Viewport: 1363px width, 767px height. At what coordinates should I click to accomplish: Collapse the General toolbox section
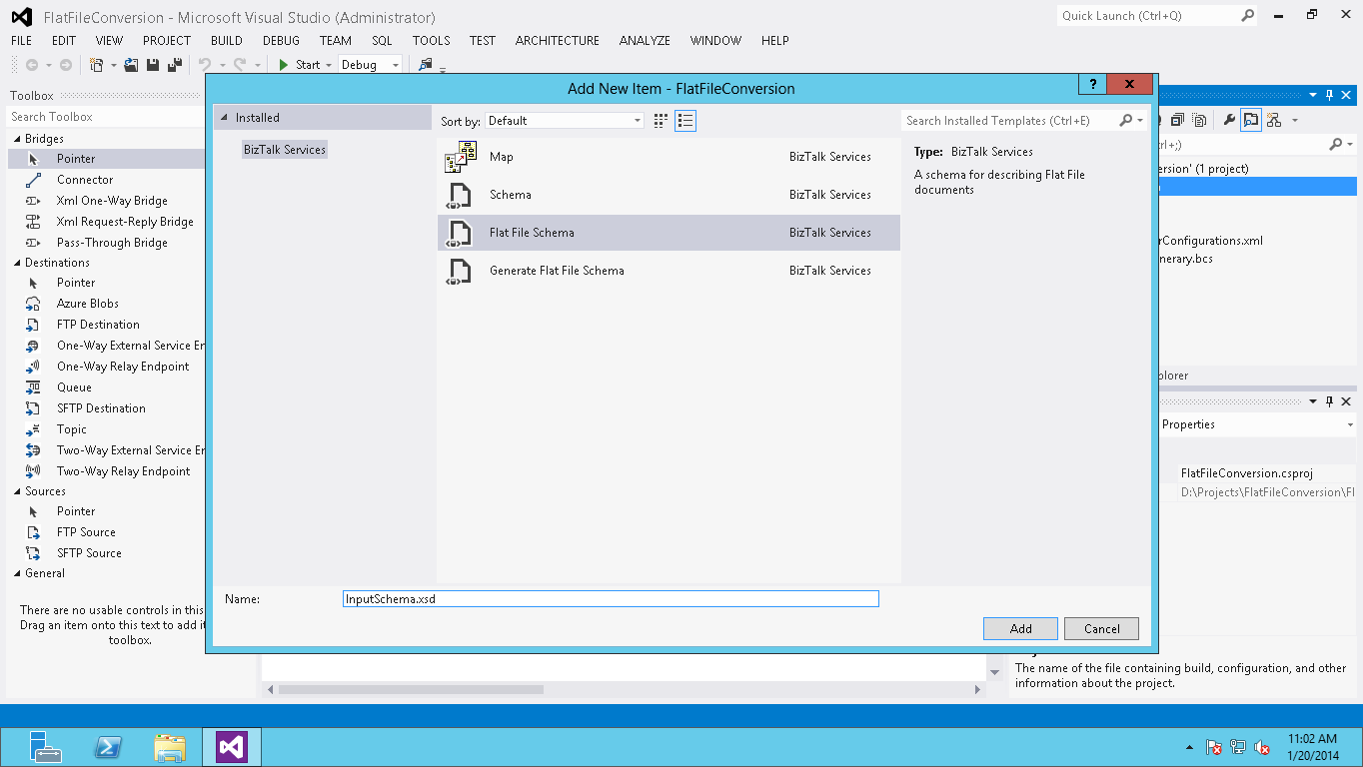(16, 573)
